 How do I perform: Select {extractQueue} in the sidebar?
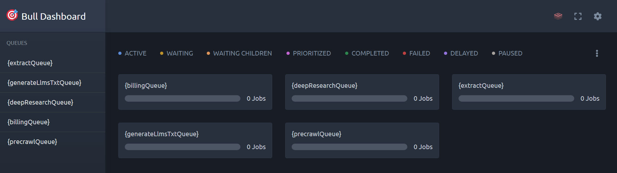[30, 63]
